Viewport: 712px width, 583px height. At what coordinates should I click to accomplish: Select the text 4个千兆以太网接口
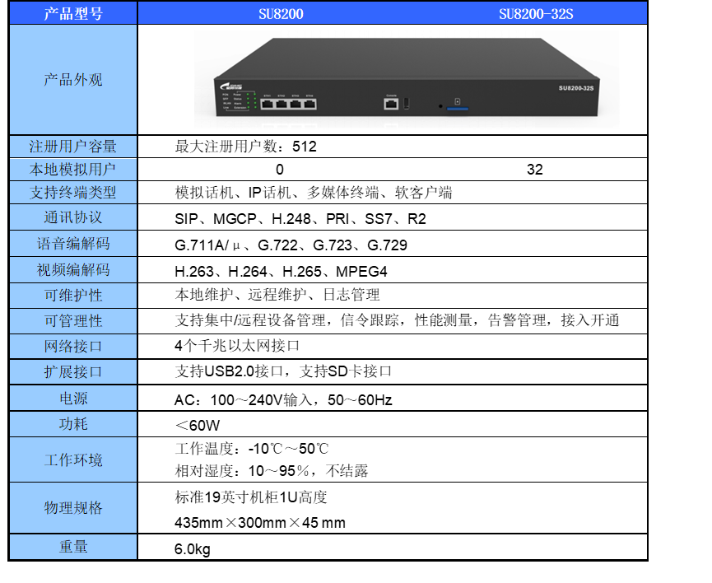[237, 346]
